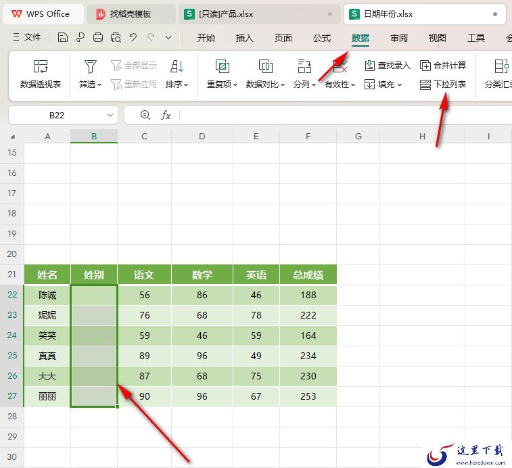Click the undo arrow icon
Image resolution: width=512 pixels, height=468 pixels.
click(x=133, y=38)
